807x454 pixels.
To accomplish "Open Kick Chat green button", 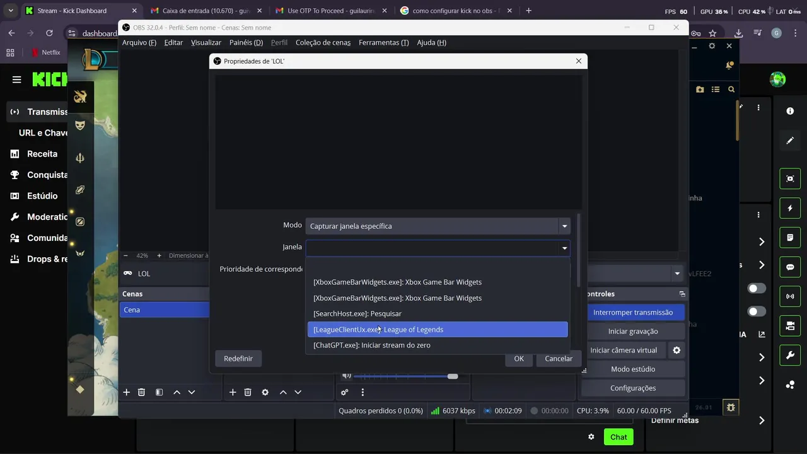I will (618, 437).
